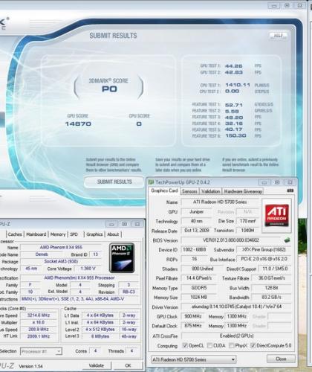The width and height of the screenshot is (312, 372).
Task: Click the Core Voltage value 1.360 V
Action: [88, 269]
